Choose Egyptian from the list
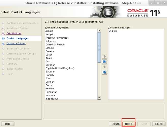The width and height of the screenshot is (167, 127). pyautogui.click(x=71, y=65)
